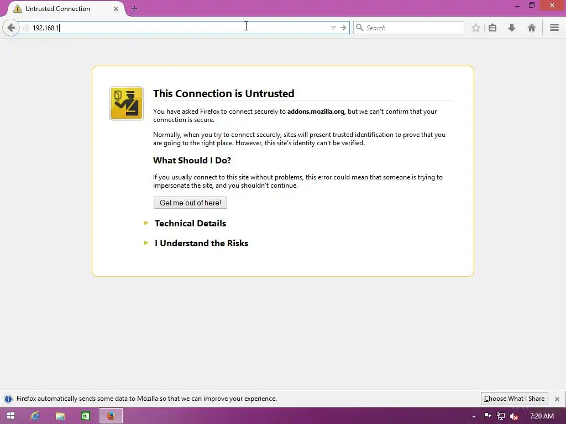This screenshot has height=424, width=566.
Task: Dismiss the data sharing notification bar
Action: [557, 399]
